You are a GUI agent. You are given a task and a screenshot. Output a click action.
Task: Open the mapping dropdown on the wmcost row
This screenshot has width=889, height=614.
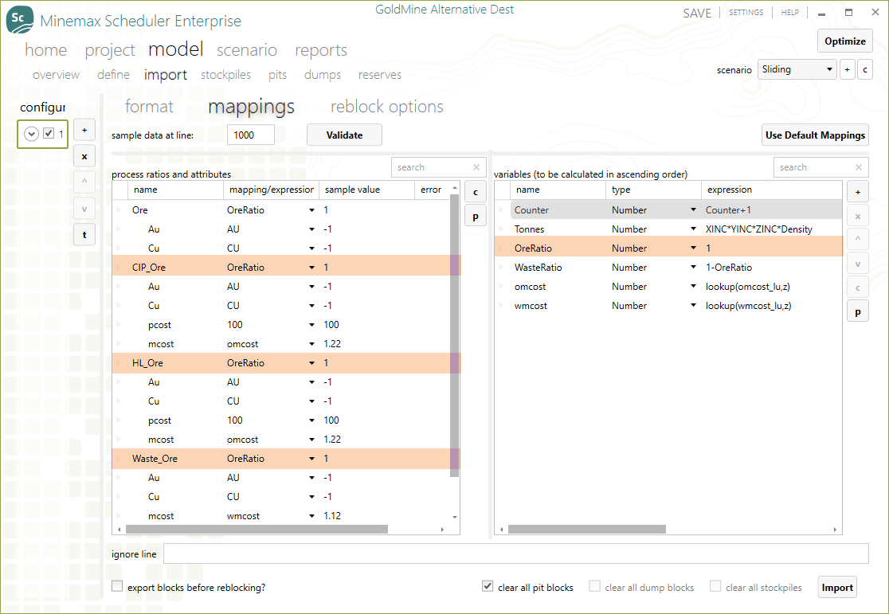311,516
